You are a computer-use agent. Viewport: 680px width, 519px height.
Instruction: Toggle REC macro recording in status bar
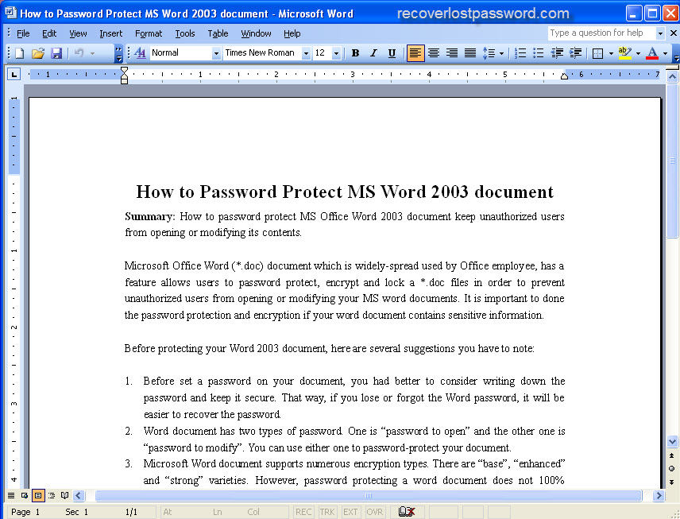pos(303,512)
